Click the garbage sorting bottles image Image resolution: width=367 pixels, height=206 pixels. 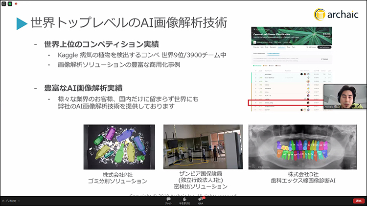point(119,147)
